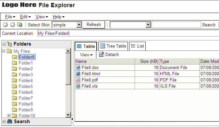Switch to the Tree Table tab

[113, 46]
